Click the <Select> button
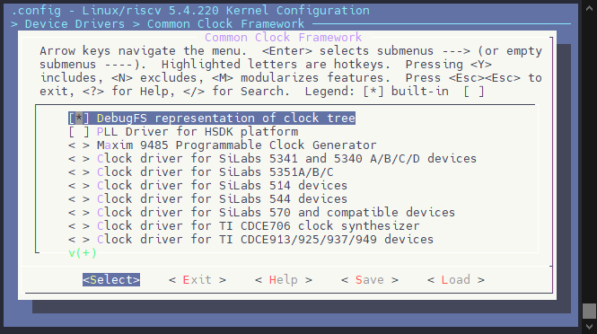 pyautogui.click(x=111, y=280)
